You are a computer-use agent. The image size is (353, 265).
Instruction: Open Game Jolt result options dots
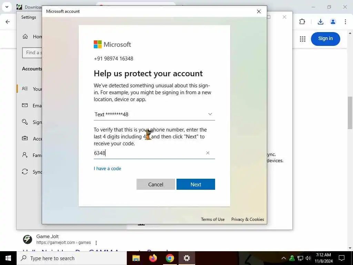96,243
